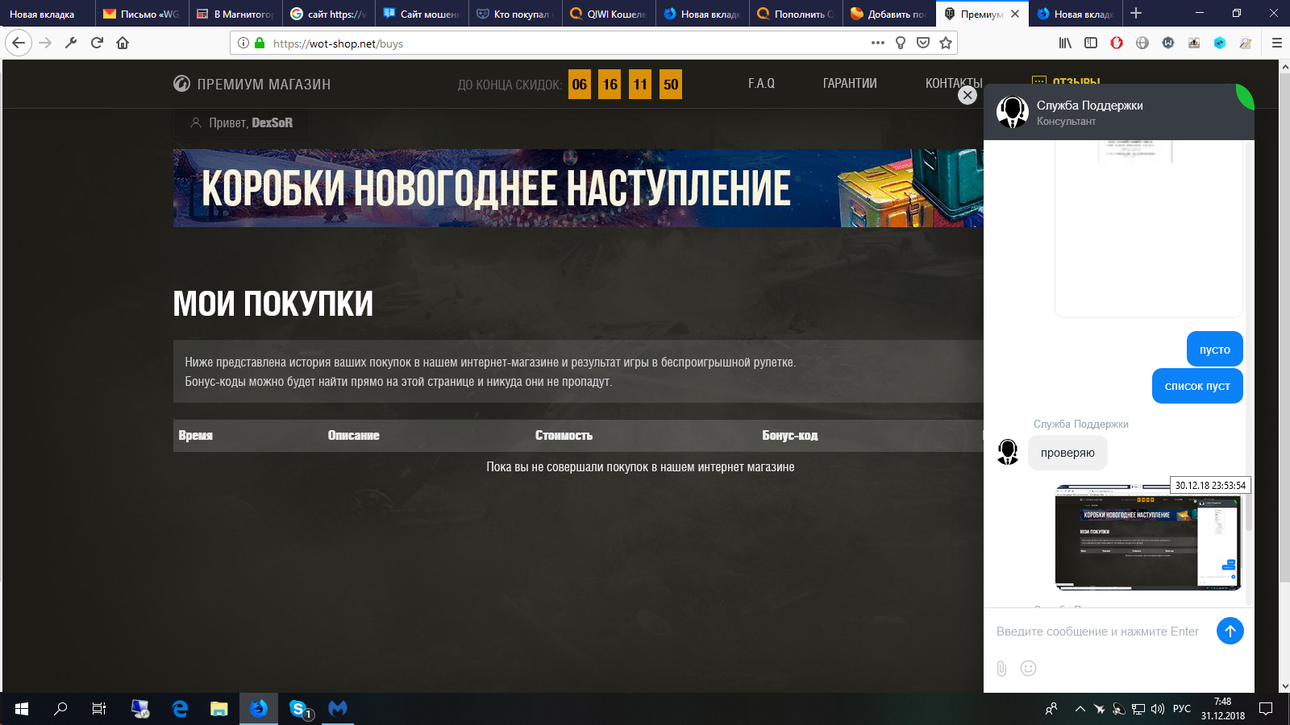Image resolution: width=1290 pixels, height=725 pixels.
Task: Click the DexSoR user greeting
Action: click(x=242, y=122)
